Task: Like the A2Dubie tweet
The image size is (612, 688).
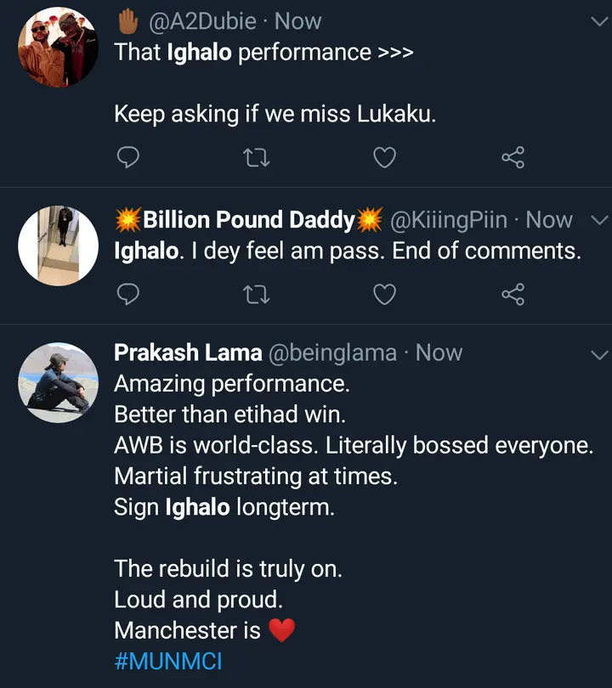Action: pos(385,157)
